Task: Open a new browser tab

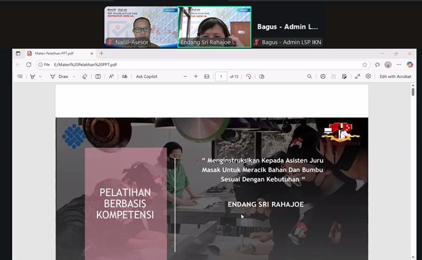Action: coord(101,53)
